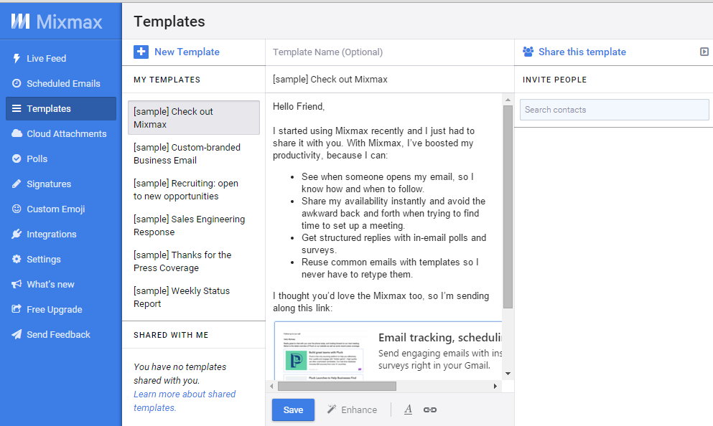Click the Mixmax logo icon
Screen dimensions: 713x426
(20, 22)
